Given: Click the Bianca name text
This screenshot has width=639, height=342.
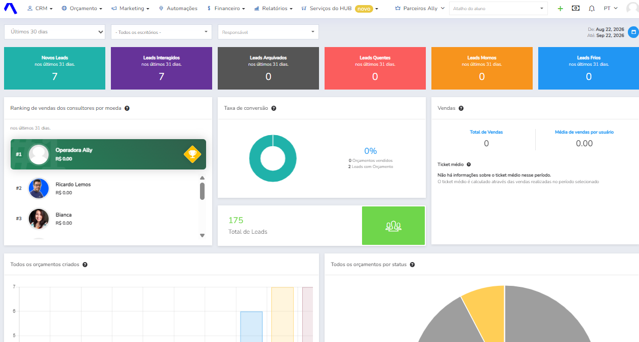Looking at the screenshot, I should pos(64,215).
